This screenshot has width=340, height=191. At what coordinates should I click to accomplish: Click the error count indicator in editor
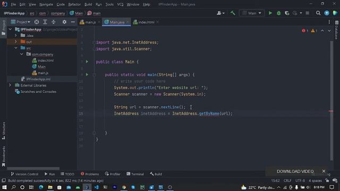click(305, 31)
